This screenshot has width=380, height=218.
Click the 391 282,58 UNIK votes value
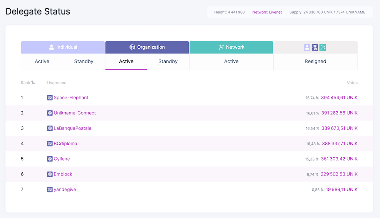coord(339,113)
